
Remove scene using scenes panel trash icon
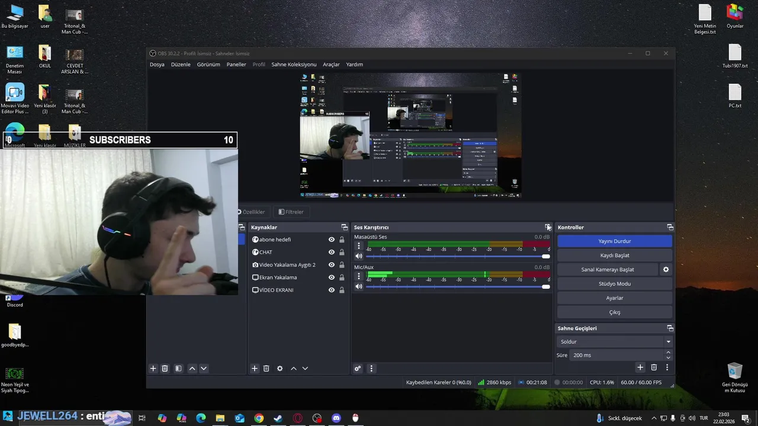pyautogui.click(x=165, y=369)
